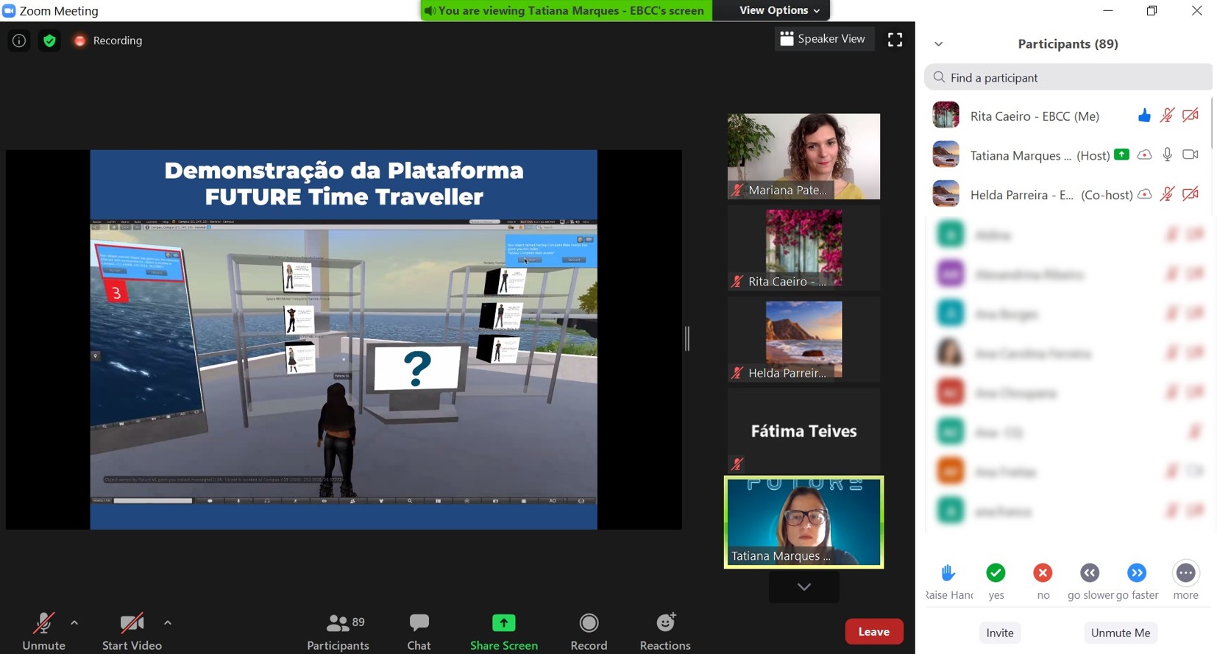Collapse the Participants panel chevron
The width and height of the screenshot is (1217, 654).
click(x=939, y=44)
